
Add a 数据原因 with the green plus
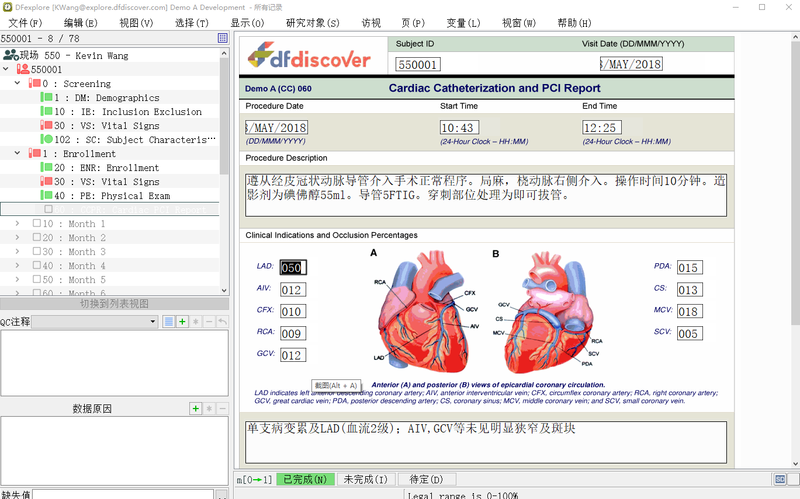pos(196,409)
